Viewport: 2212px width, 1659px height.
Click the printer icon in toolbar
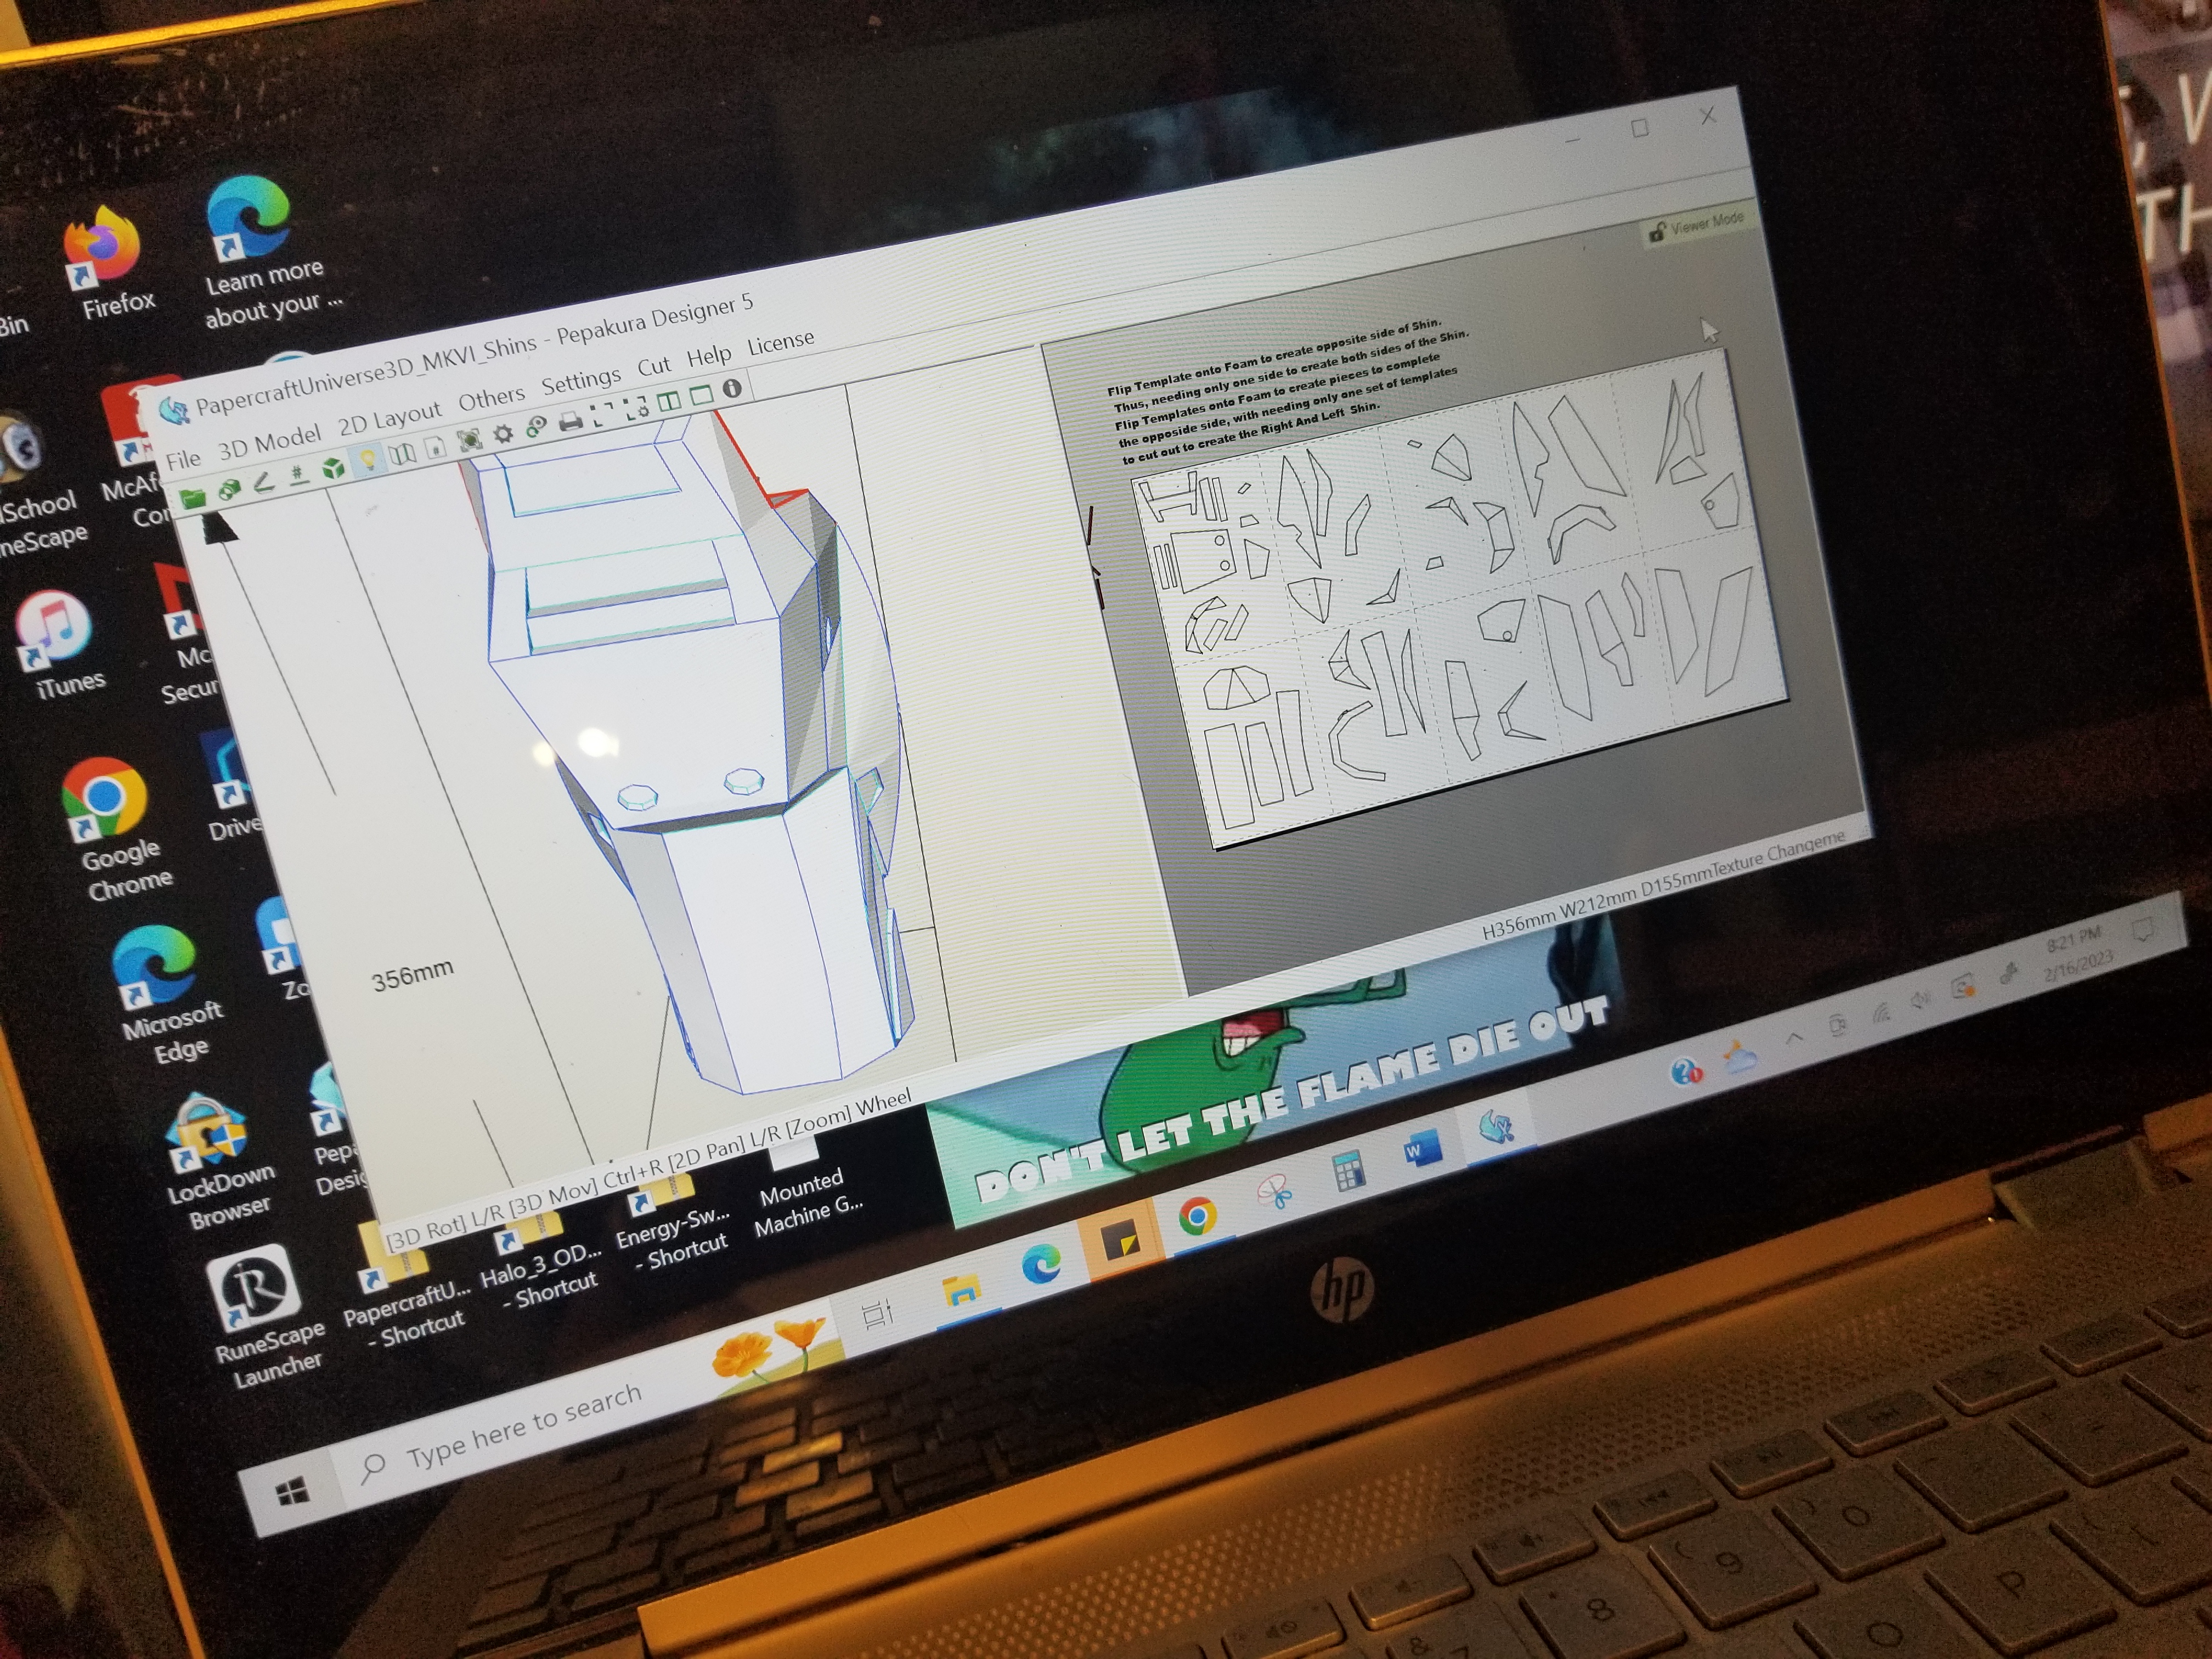570,422
